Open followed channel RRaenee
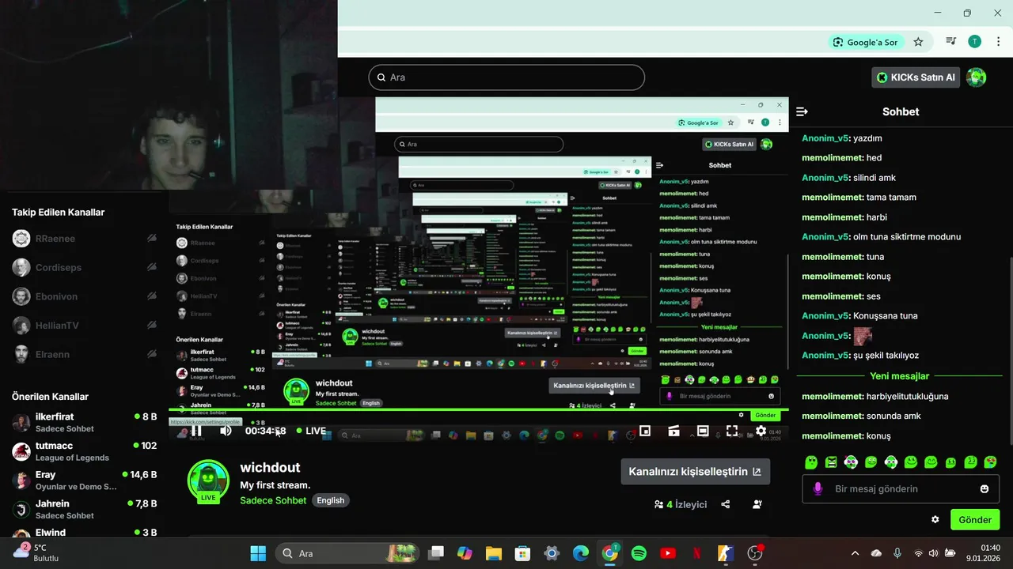The image size is (1013, 569). click(x=84, y=238)
